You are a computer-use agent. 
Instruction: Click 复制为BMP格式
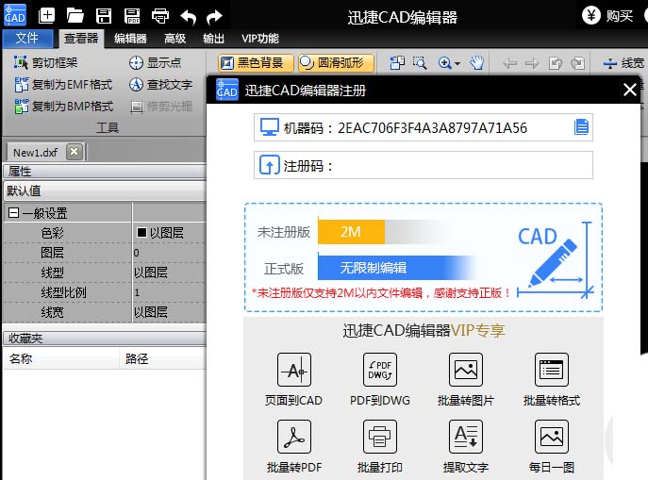63,107
